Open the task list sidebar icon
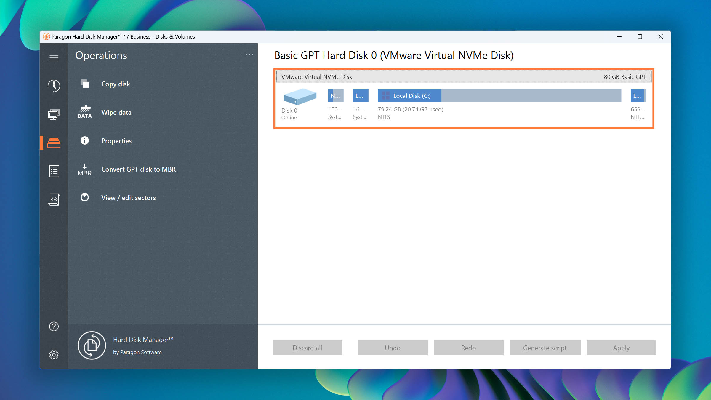 [54, 171]
